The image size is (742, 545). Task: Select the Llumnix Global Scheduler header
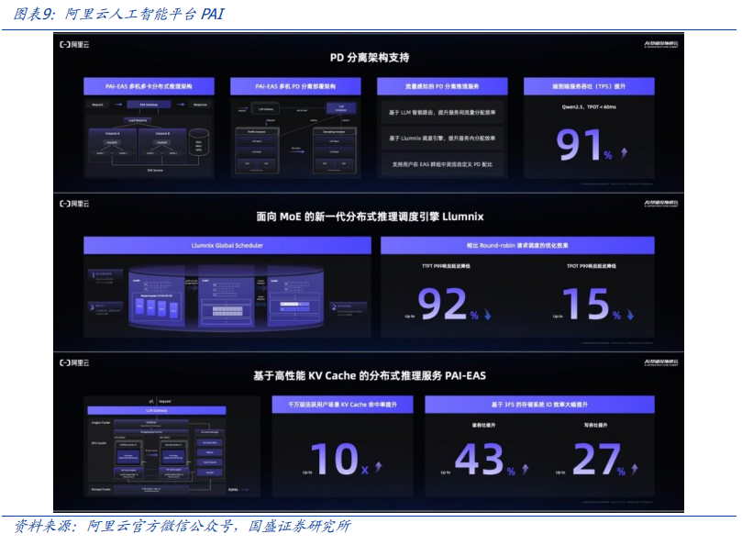[x=227, y=245]
